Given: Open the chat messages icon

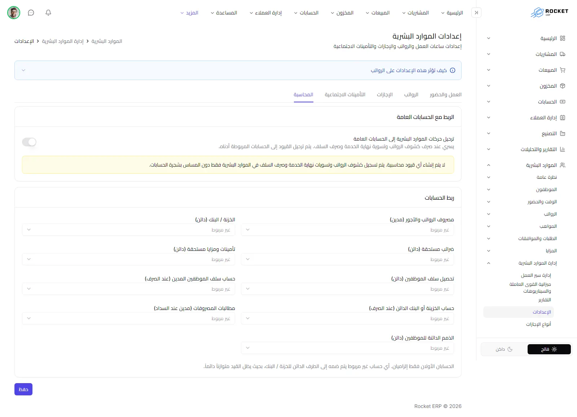Looking at the screenshot, I should click(31, 13).
